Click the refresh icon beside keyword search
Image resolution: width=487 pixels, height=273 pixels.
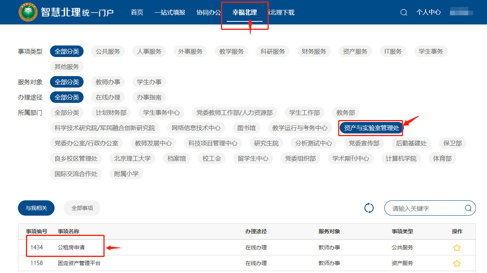click(369, 208)
